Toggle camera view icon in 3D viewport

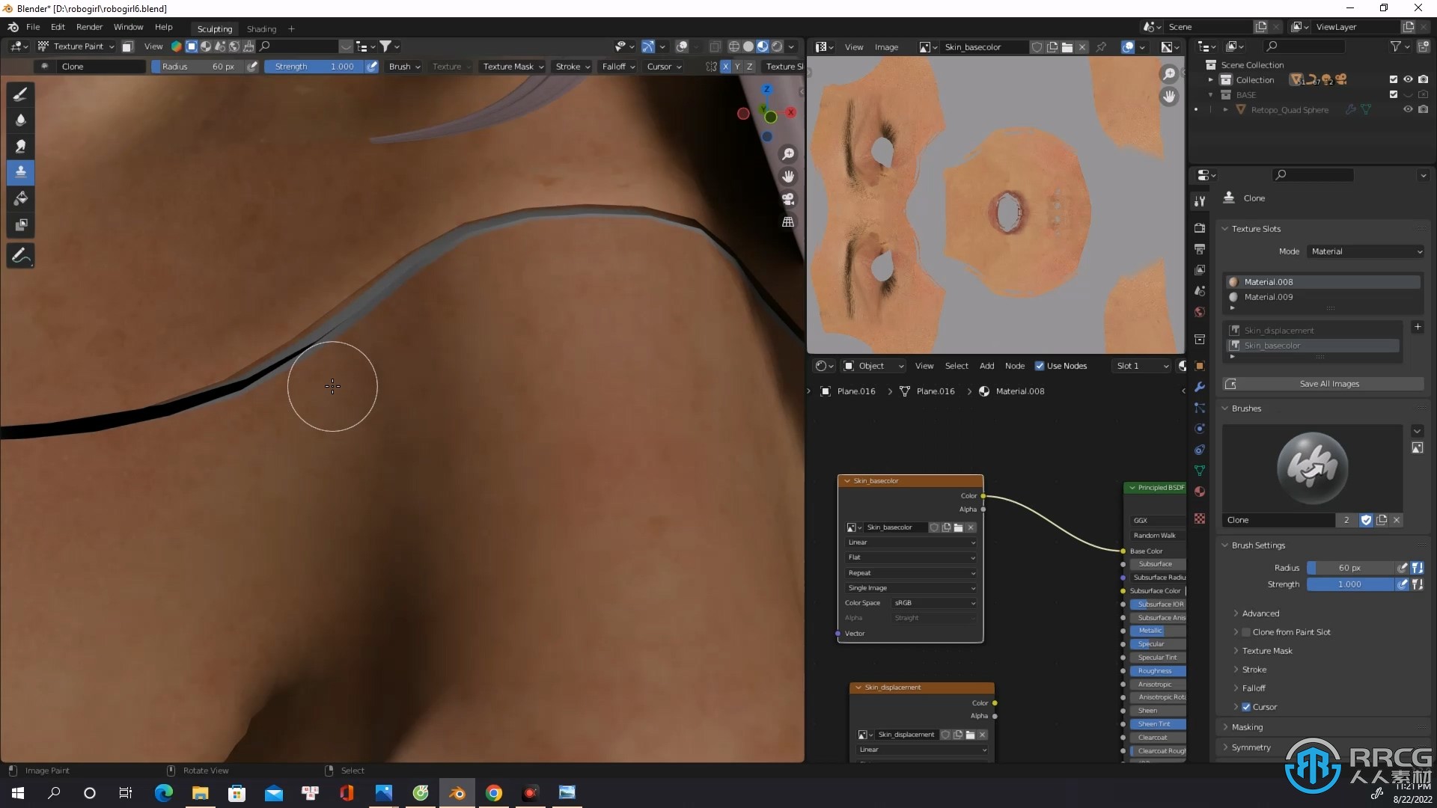click(x=788, y=199)
